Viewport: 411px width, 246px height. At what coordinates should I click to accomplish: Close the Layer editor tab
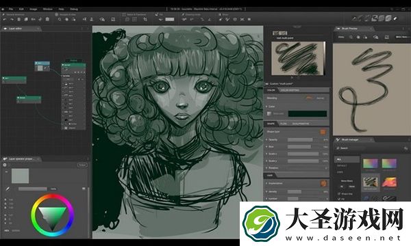tap(38, 29)
